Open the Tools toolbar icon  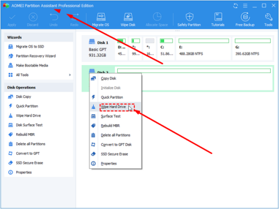coord(268,17)
